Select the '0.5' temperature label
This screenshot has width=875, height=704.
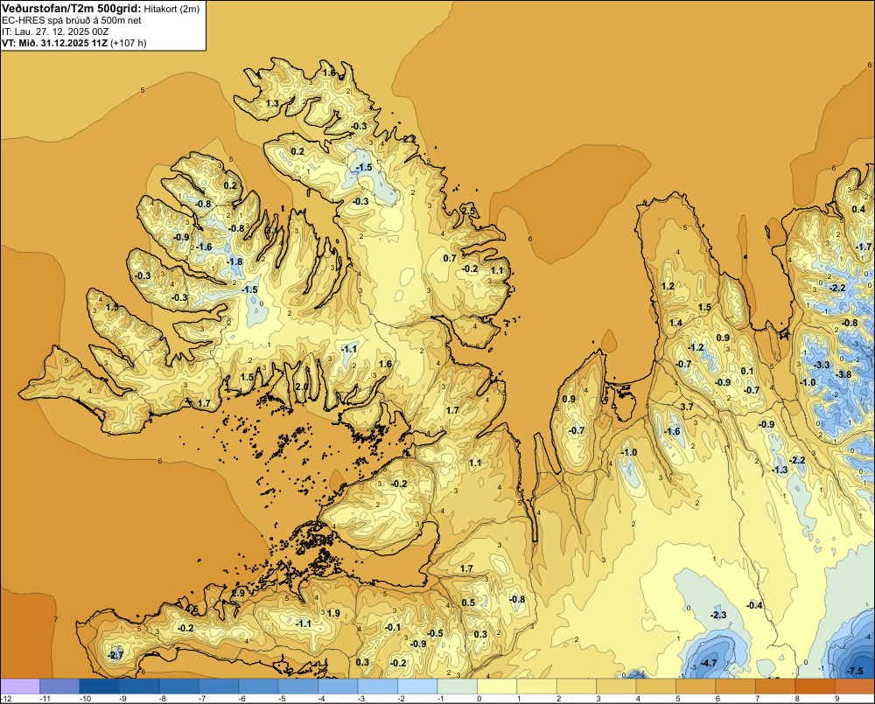(x=468, y=603)
